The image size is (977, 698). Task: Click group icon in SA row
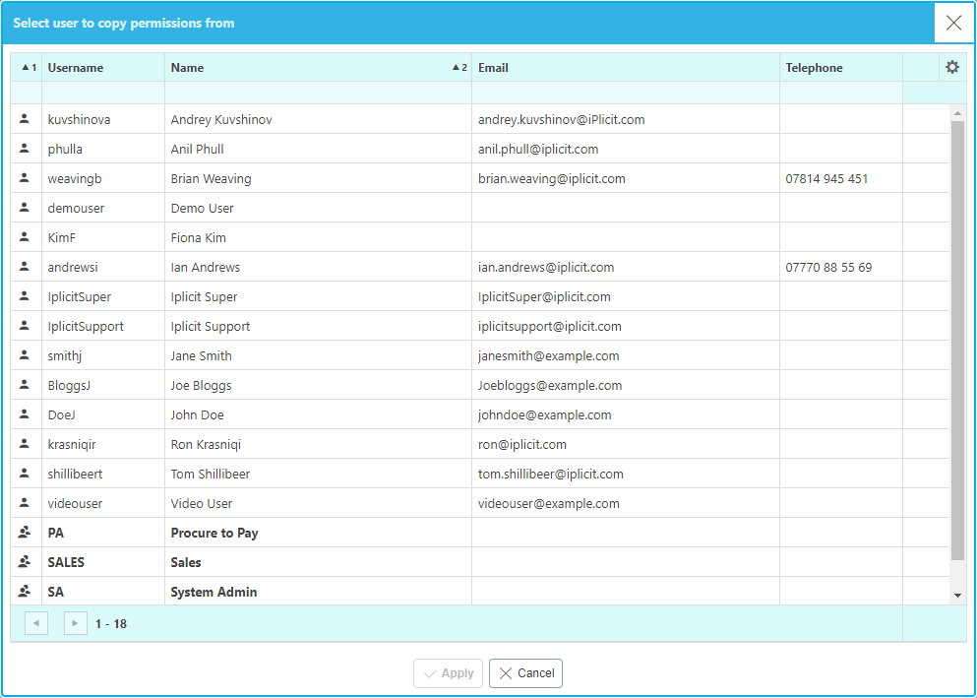pos(25,591)
